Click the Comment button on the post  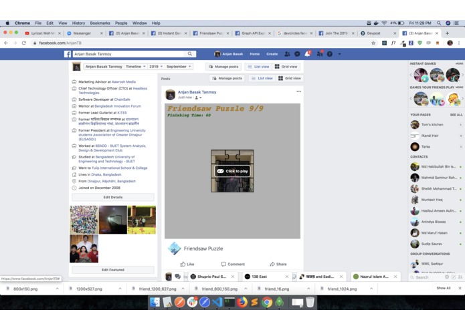[233, 264]
